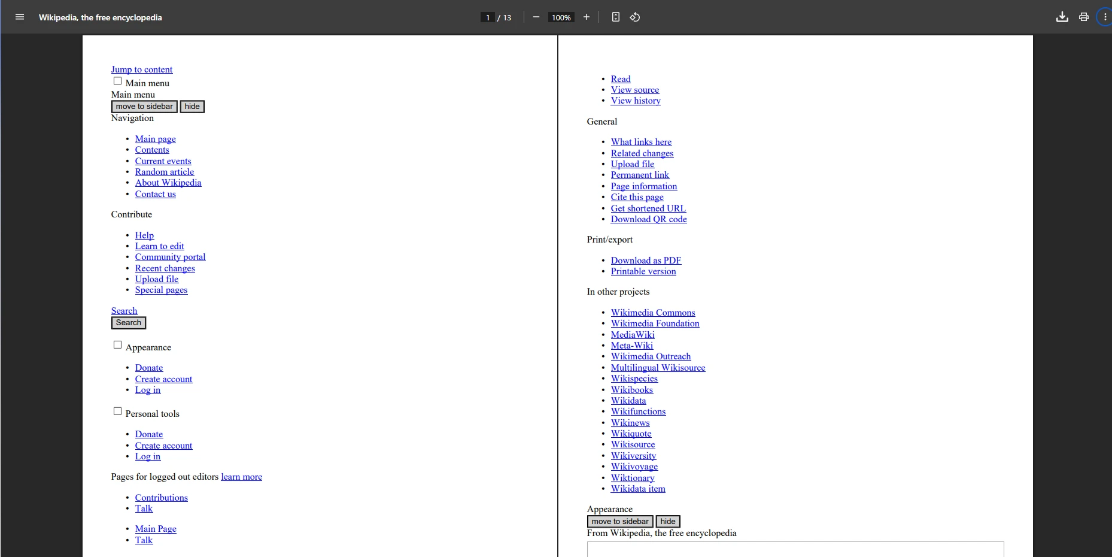Print the PDF document
Viewport: 1112px width, 557px height.
(x=1084, y=17)
